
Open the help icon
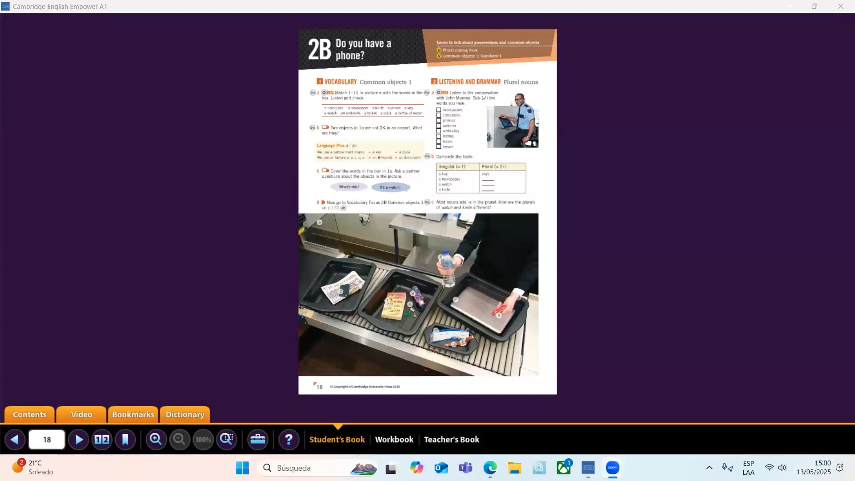point(289,440)
